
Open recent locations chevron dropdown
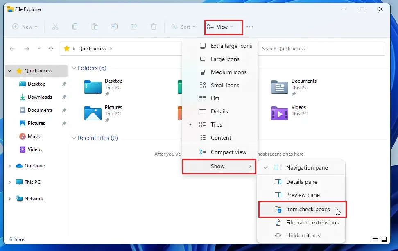pyautogui.click(x=39, y=48)
